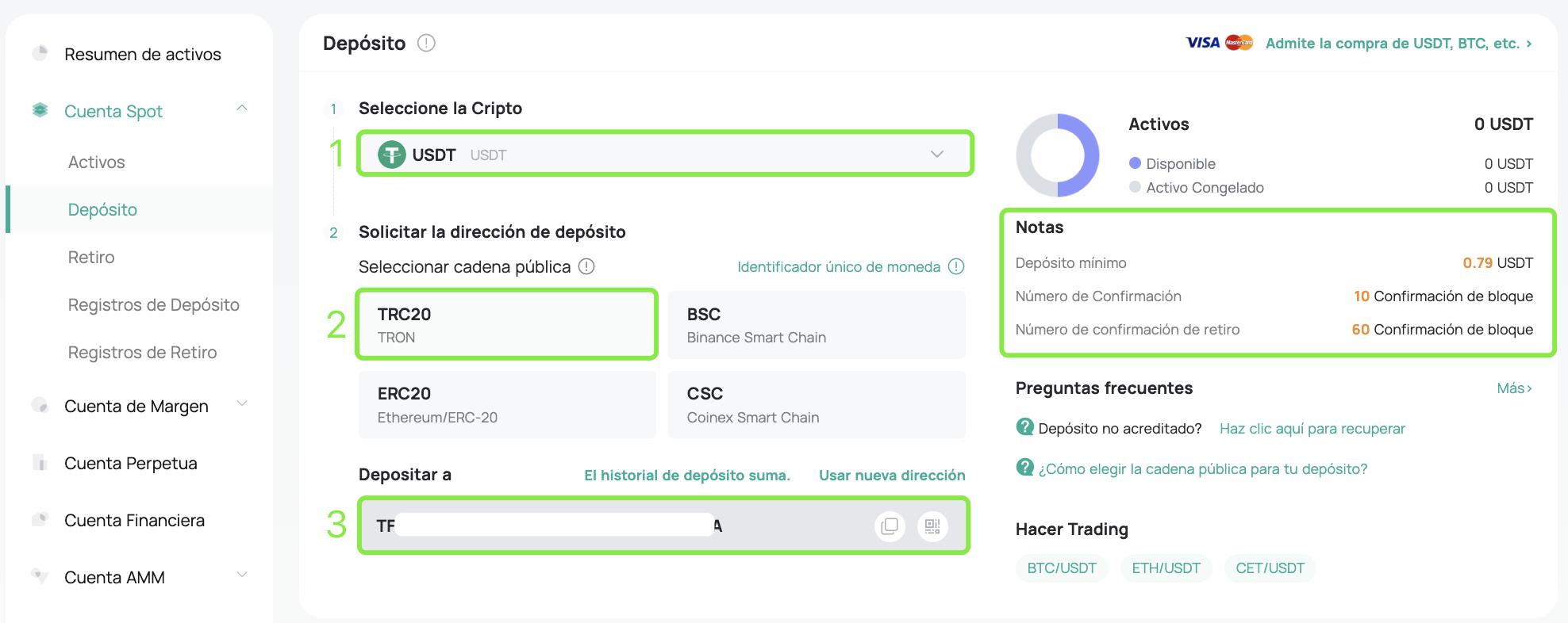Select ERC20 Ethereum chain option
This screenshot has height=623, width=1568.
(x=507, y=404)
